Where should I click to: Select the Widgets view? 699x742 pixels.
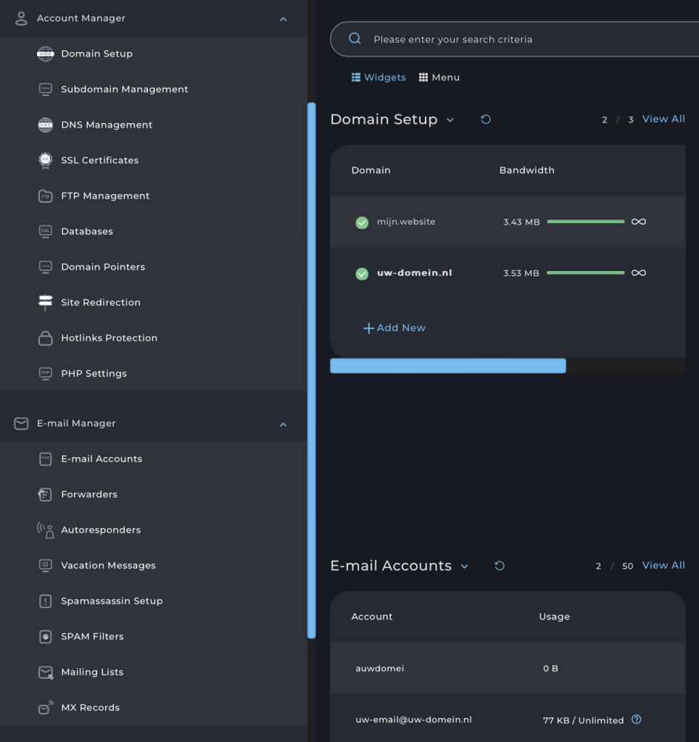coord(379,77)
